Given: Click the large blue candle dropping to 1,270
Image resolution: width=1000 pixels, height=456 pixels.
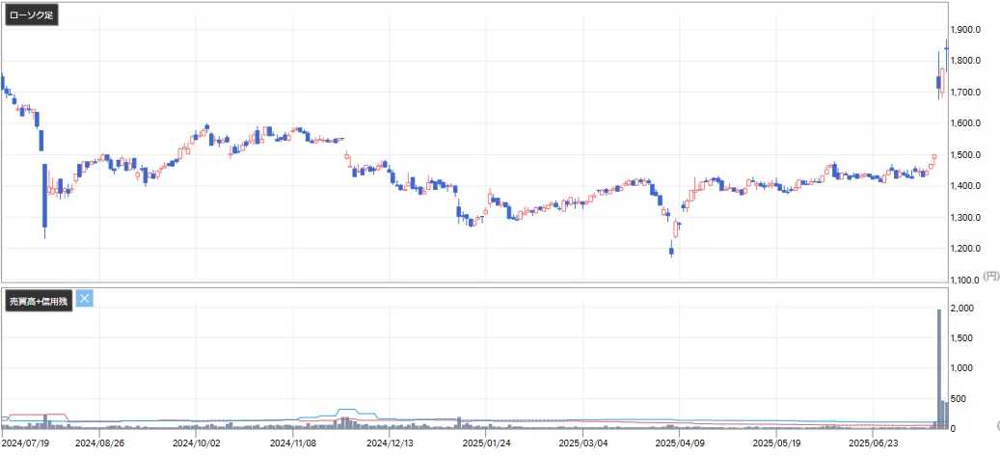Looking at the screenshot, I should coord(44,195).
